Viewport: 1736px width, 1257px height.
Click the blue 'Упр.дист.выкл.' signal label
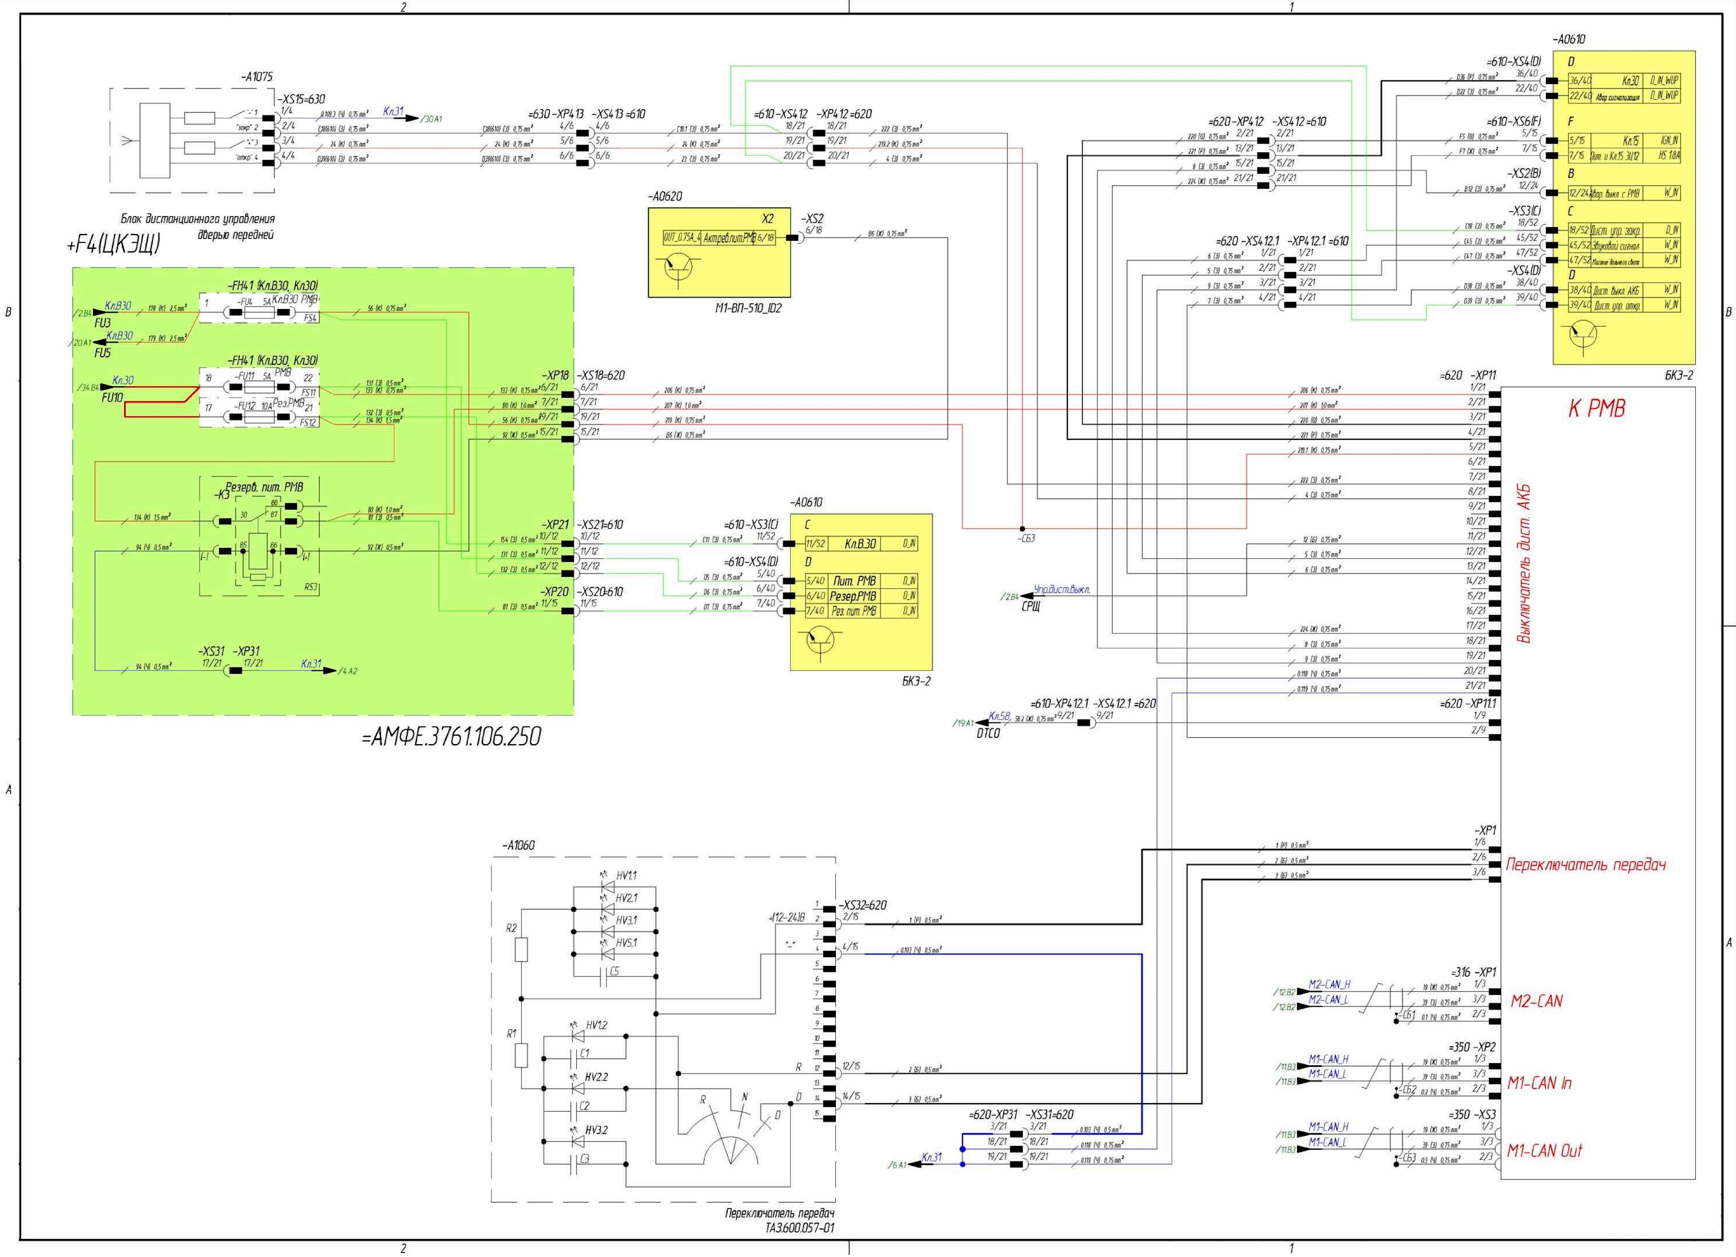pyautogui.click(x=1062, y=590)
